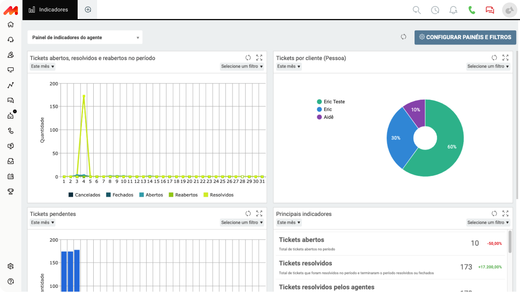This screenshot has width=520, height=292.
Task: Expand the Principais indicadores panel fullscreen
Action: tap(505, 214)
